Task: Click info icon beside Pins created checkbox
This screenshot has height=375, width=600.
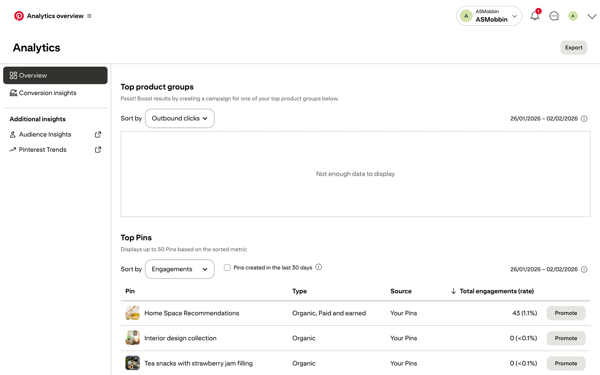Action: 318,267
